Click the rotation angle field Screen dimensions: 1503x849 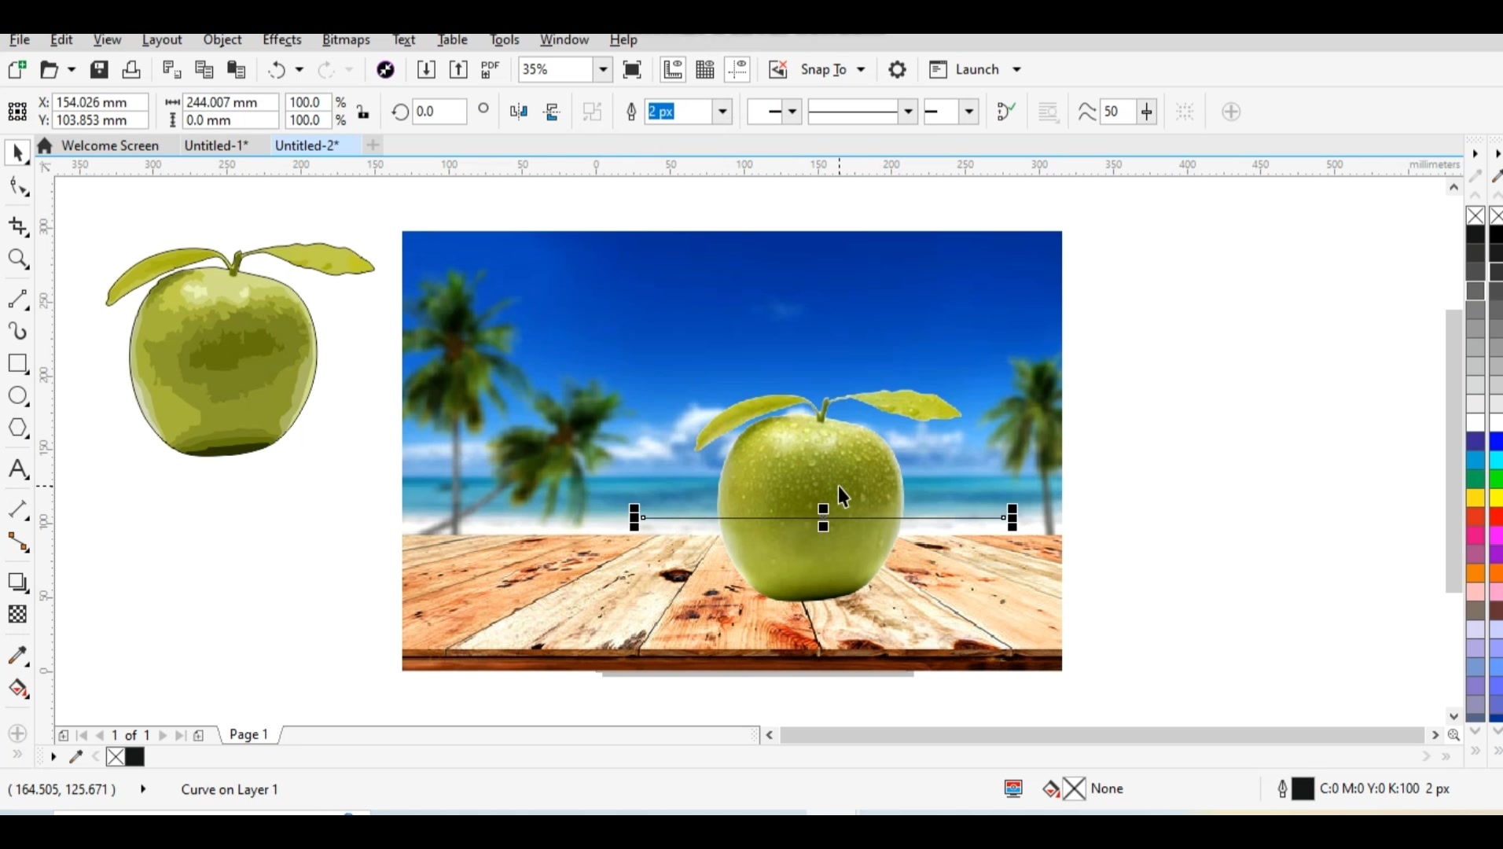439,112
